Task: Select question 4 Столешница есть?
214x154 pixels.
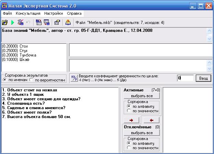Action: click(23, 103)
